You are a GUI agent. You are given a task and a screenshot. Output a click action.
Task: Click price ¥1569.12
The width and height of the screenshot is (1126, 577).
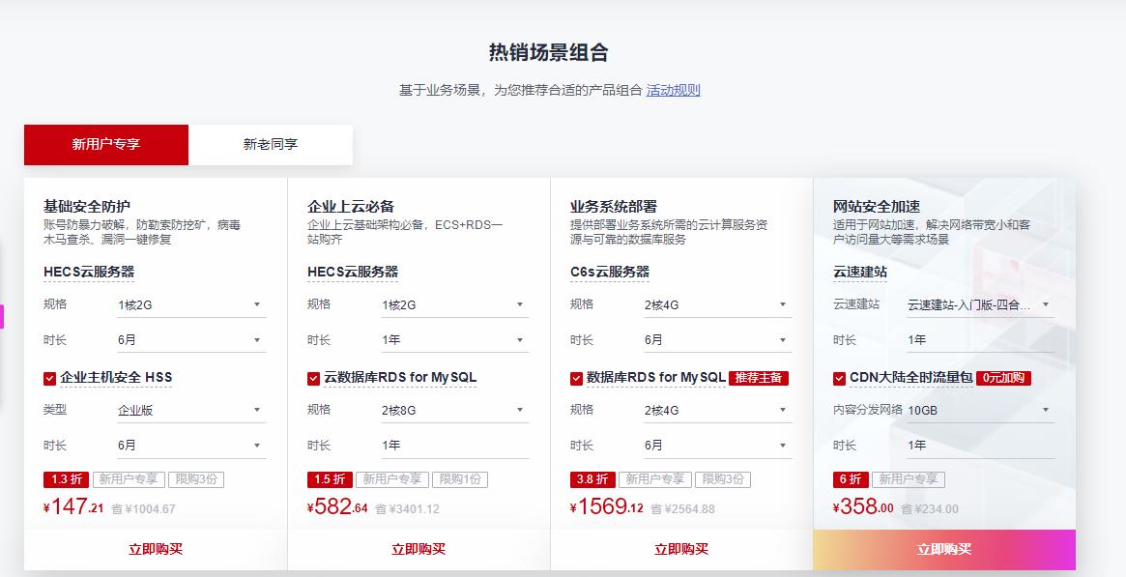point(607,506)
